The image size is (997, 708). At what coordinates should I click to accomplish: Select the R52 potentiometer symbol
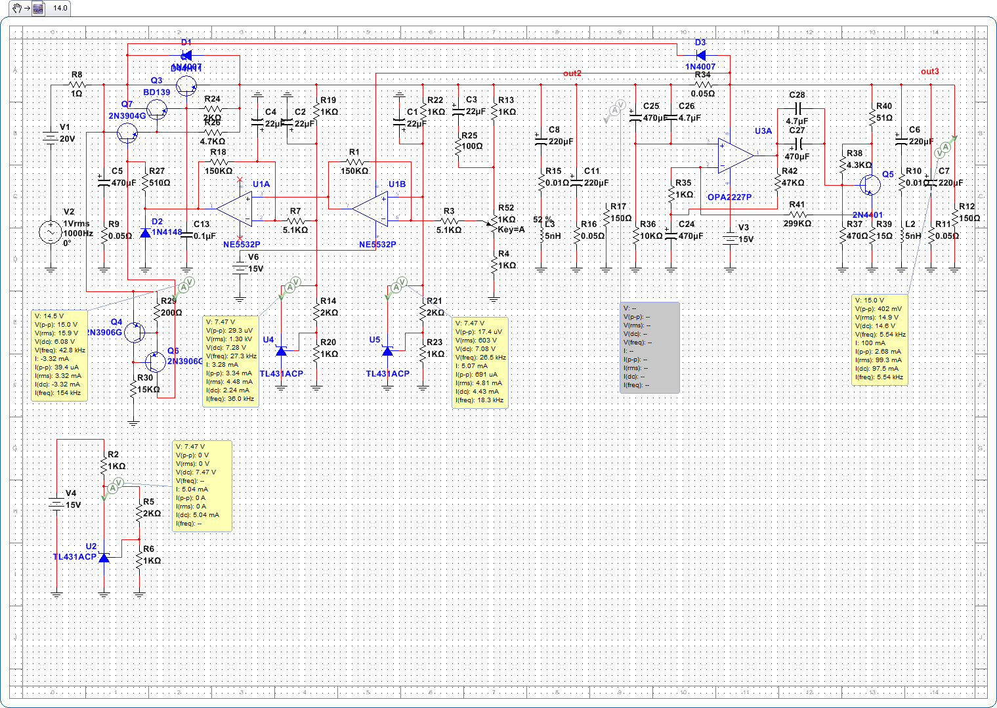coord(493,222)
